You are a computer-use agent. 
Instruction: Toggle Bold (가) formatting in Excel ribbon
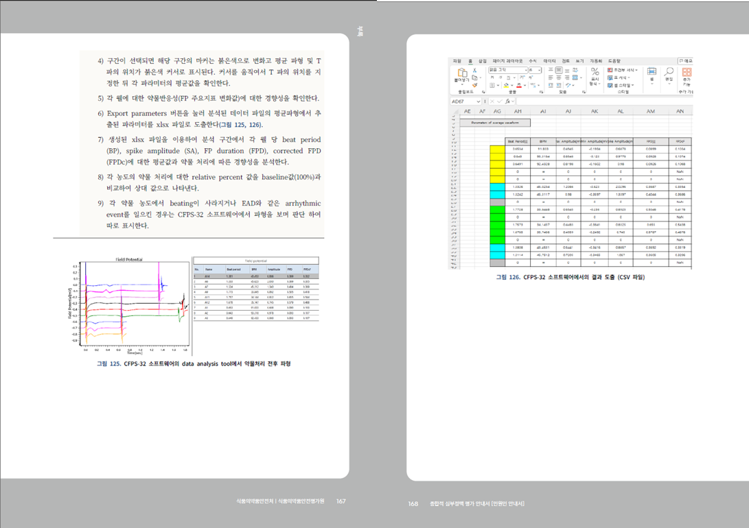pos(492,77)
